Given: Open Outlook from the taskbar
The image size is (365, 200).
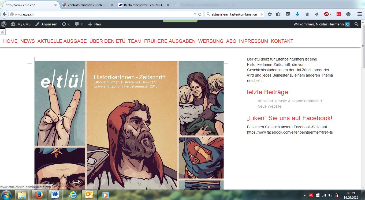Looking at the screenshot, I should pyautogui.click(x=89, y=195).
